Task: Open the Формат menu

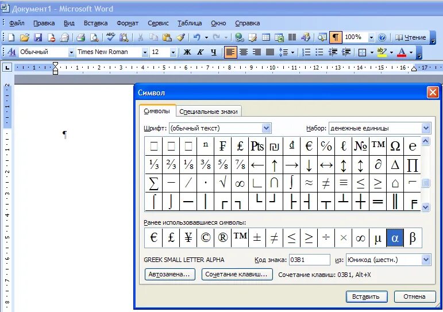Action: pos(128,23)
